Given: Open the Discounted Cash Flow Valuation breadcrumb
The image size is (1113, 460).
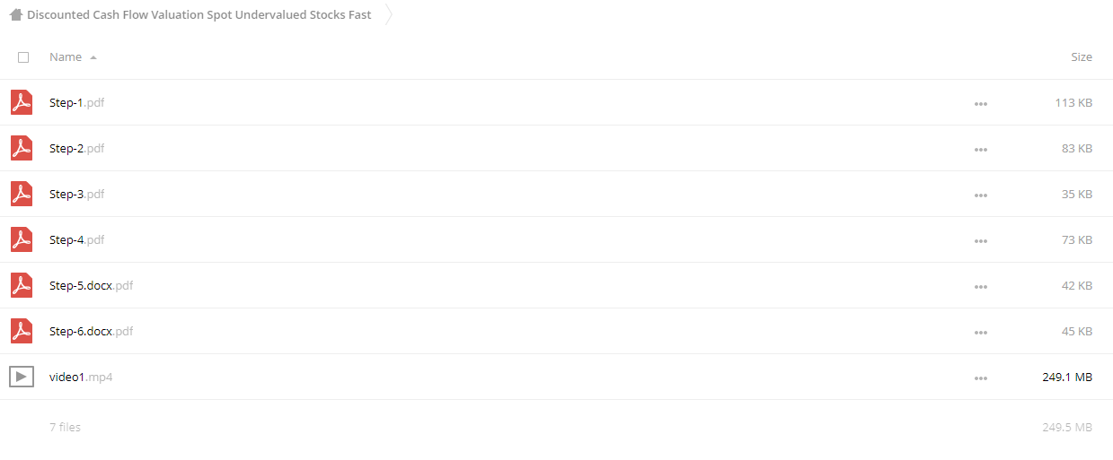Looking at the screenshot, I should click(199, 15).
